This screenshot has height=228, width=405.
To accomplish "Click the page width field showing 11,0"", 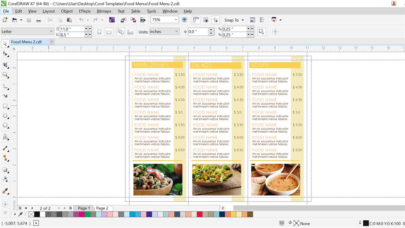I will point(72,29).
